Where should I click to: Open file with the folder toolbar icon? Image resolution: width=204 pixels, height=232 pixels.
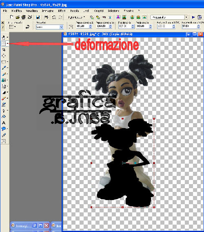[x=18, y=17]
